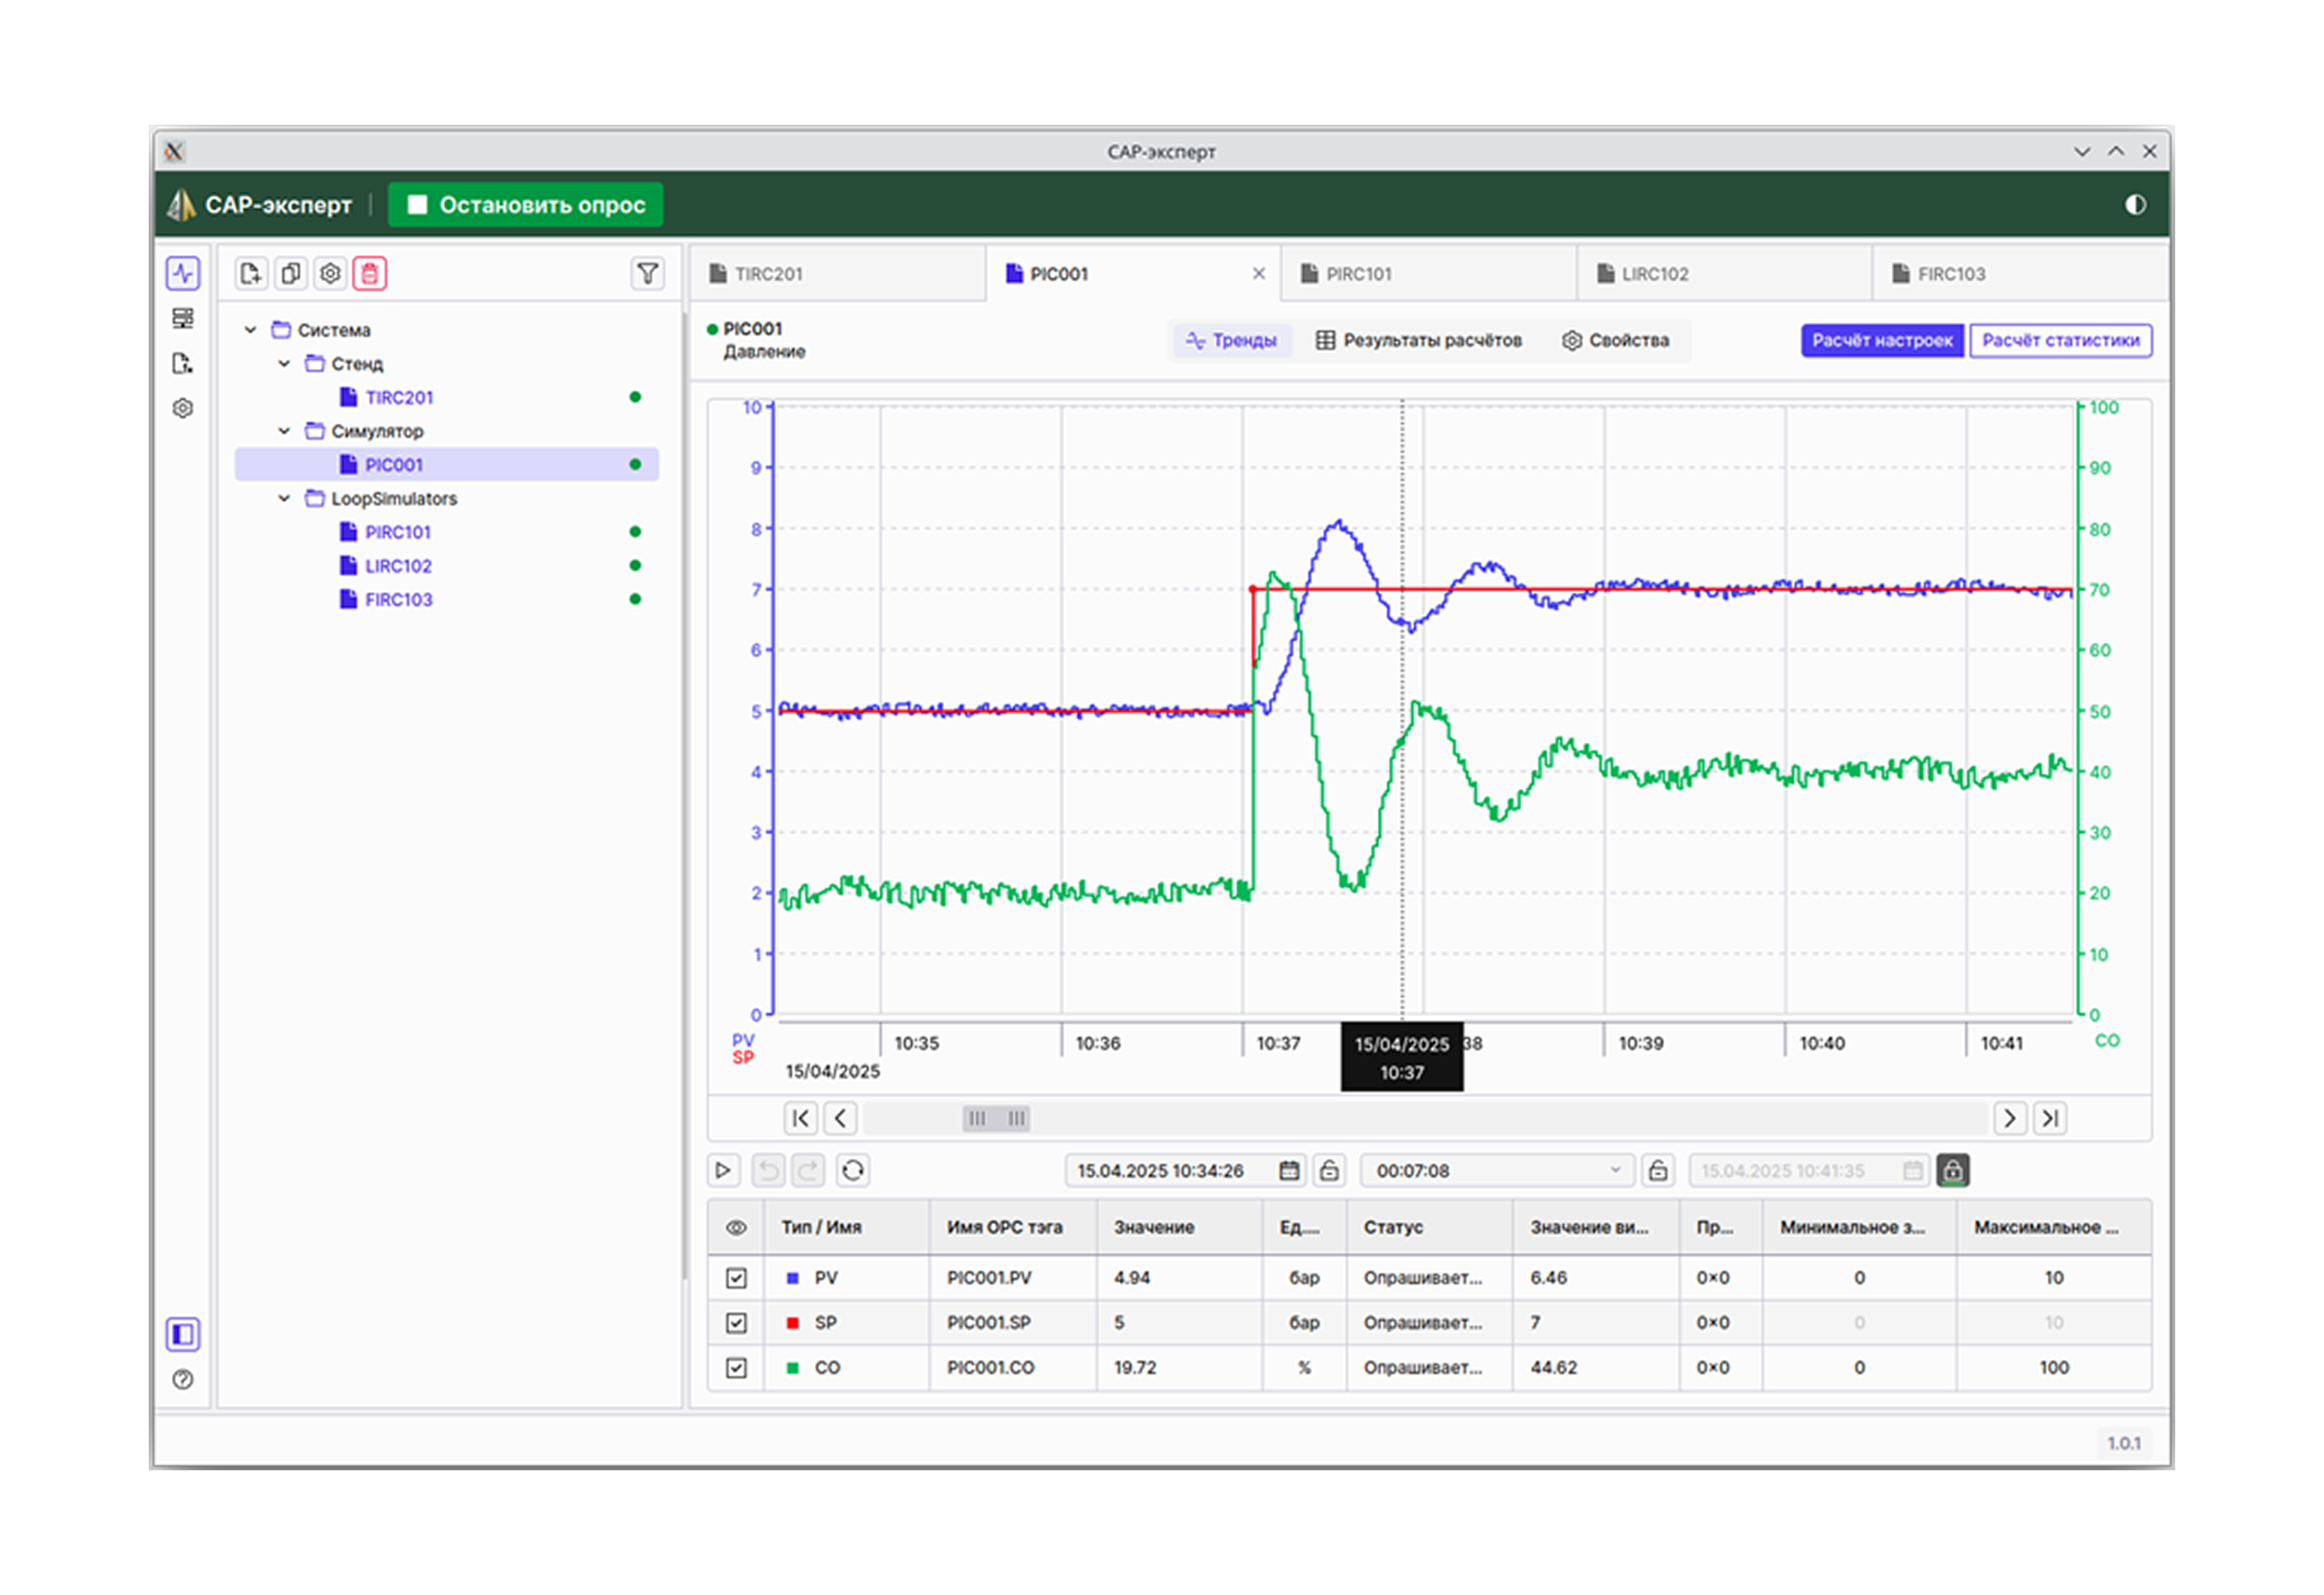Screen dimensions: 2324x1595
Task: Refresh the trend chart
Action: click(853, 1170)
